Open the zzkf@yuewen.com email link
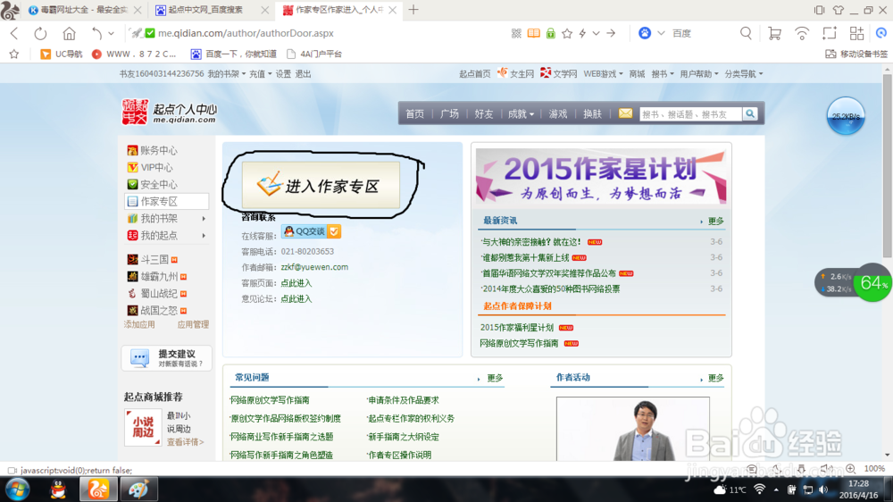This screenshot has height=502, width=893. [x=314, y=267]
